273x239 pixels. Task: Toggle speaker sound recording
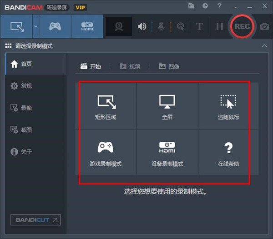coord(142,26)
